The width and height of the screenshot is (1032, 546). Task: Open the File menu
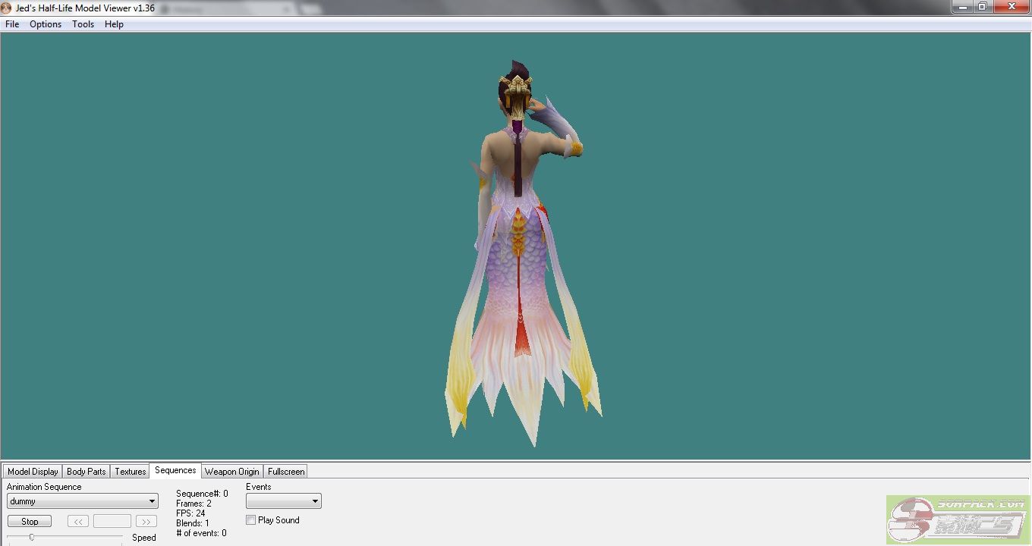12,24
